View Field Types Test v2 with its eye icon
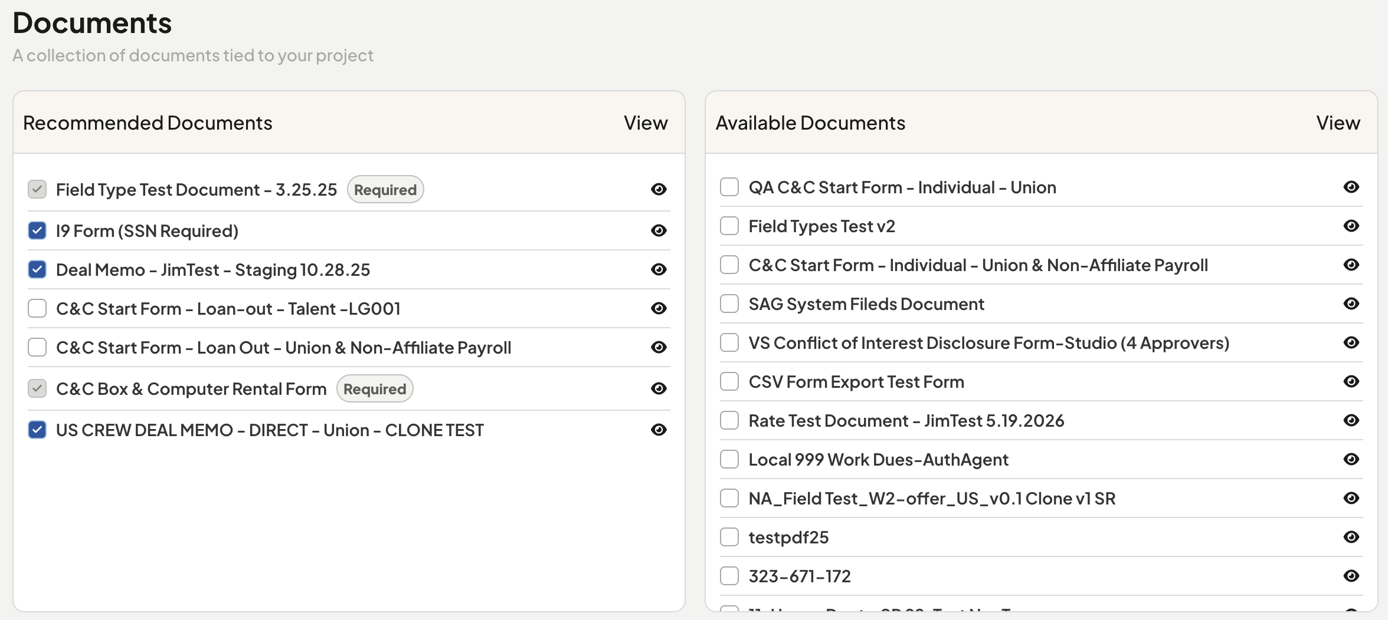The height and width of the screenshot is (620, 1388). 1351,226
